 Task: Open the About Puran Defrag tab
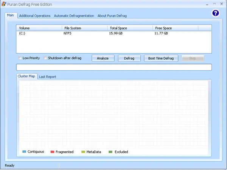tap(112, 16)
